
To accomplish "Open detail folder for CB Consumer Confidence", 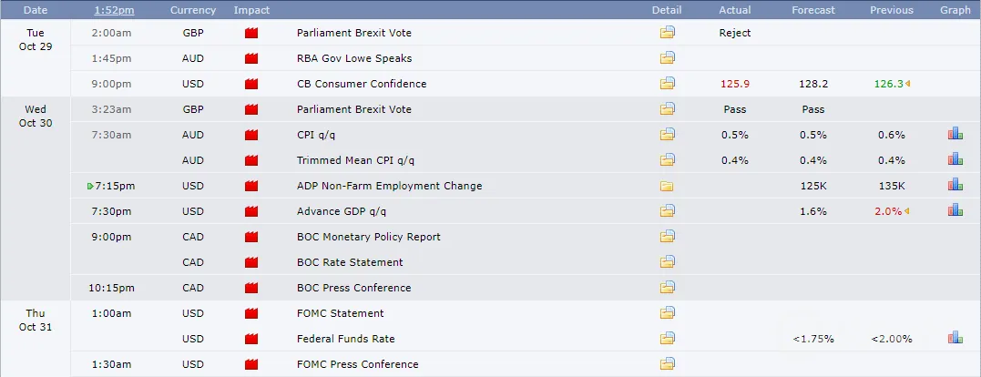I will [668, 84].
